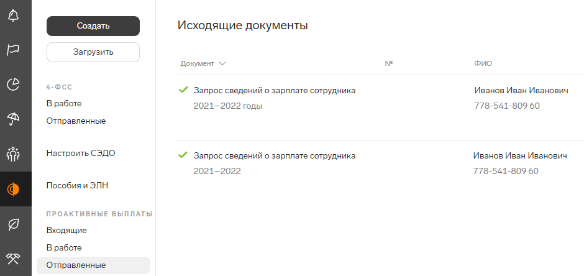Screen dimensions: 584x276
Task: Select "Входящие" under Проактивные выплаты
Action: [x=66, y=230]
